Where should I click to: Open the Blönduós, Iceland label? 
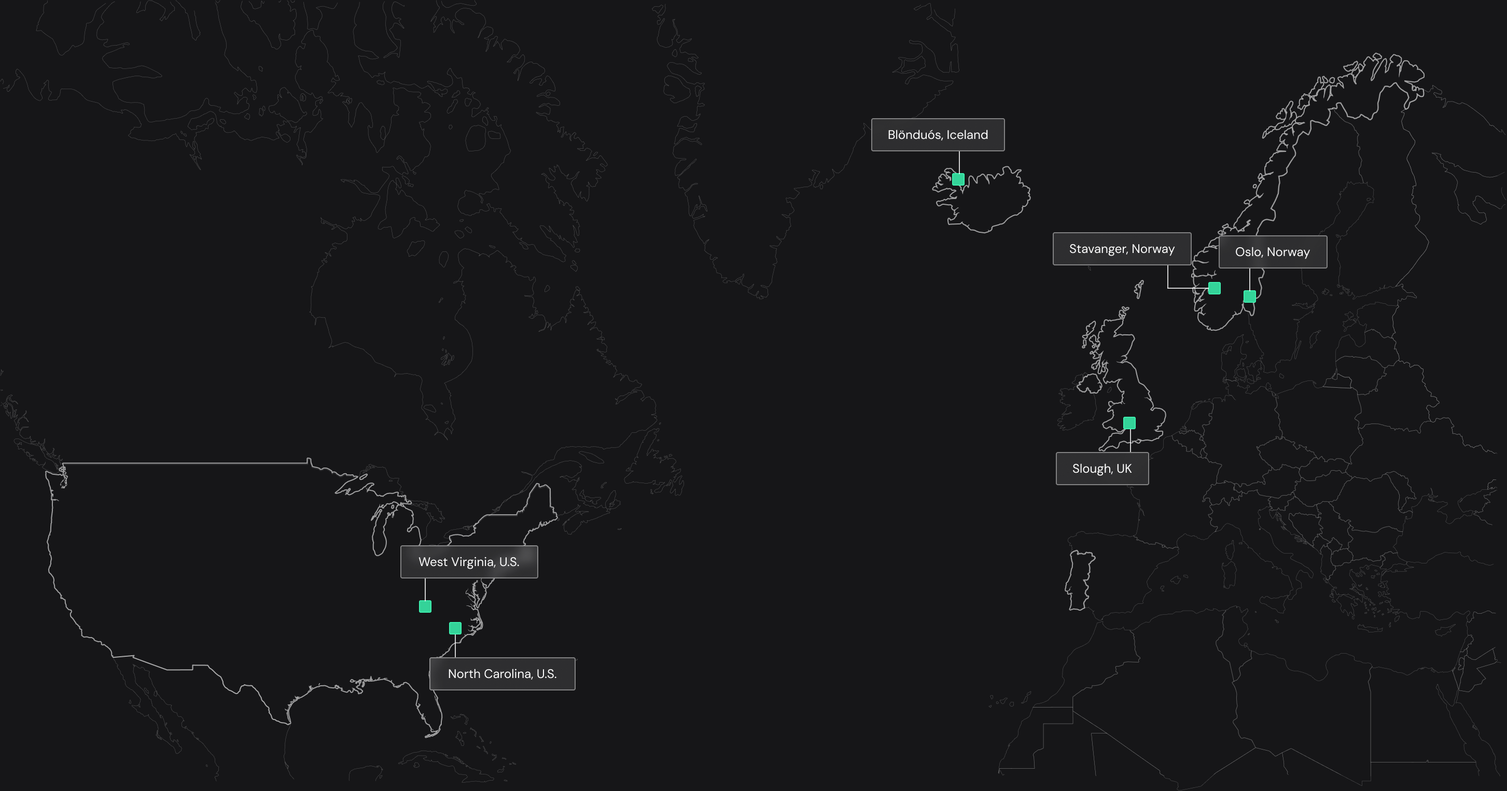(x=938, y=135)
